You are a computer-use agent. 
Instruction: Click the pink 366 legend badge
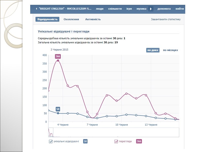139,141
